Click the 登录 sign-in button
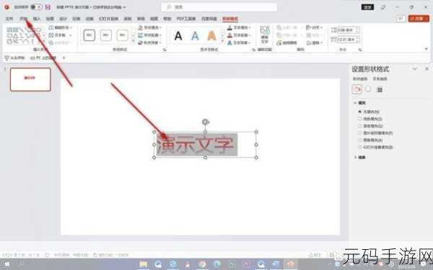433x270 pixels. pos(367,7)
